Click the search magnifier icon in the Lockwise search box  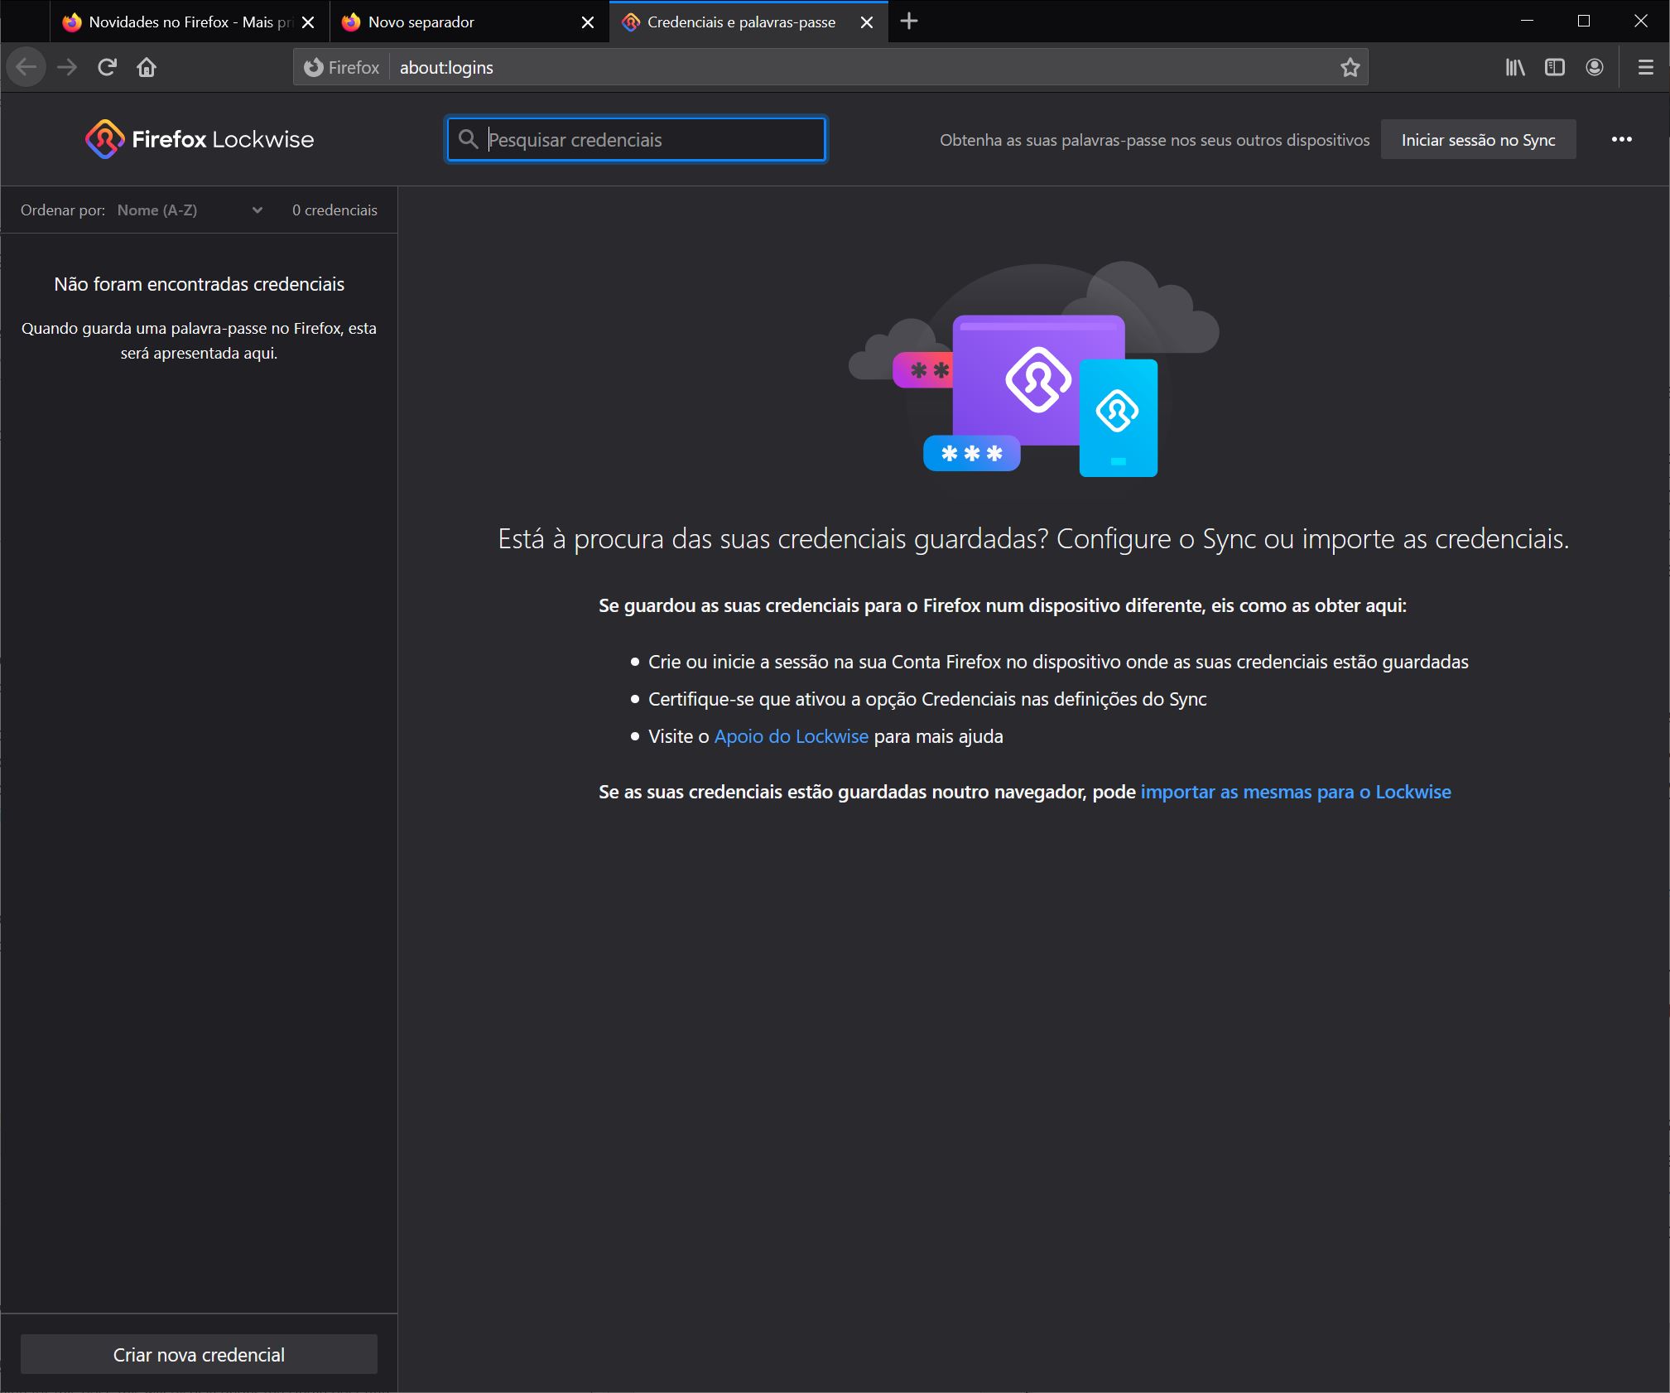(x=468, y=139)
